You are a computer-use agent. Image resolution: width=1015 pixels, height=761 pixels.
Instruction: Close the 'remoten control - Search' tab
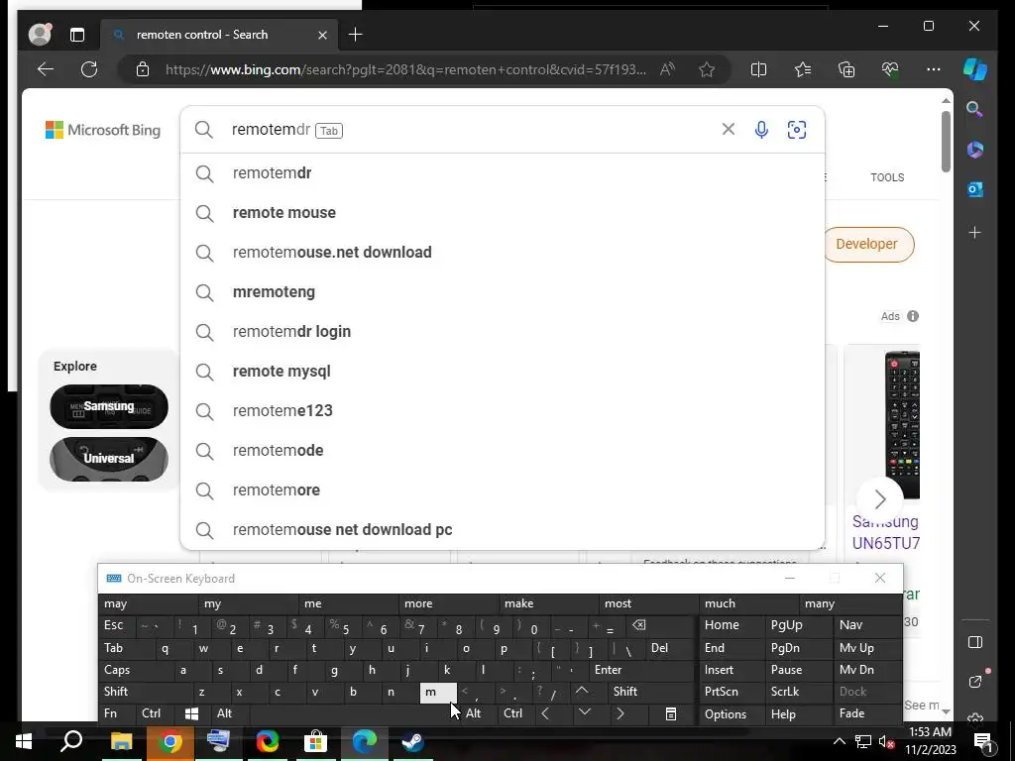322,35
